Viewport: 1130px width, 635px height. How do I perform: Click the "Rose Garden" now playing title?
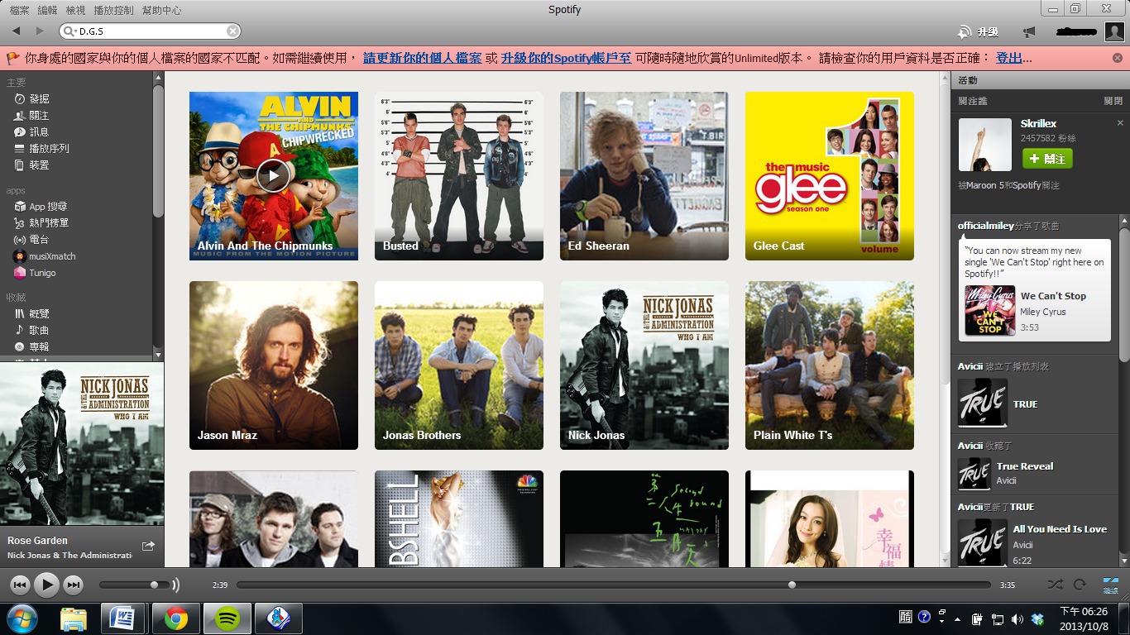click(37, 541)
